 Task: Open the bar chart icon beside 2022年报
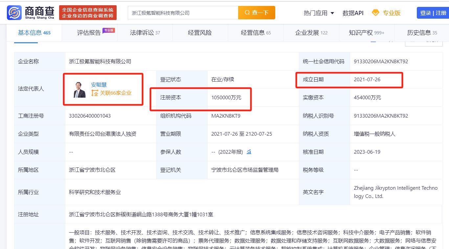[x=249, y=152]
